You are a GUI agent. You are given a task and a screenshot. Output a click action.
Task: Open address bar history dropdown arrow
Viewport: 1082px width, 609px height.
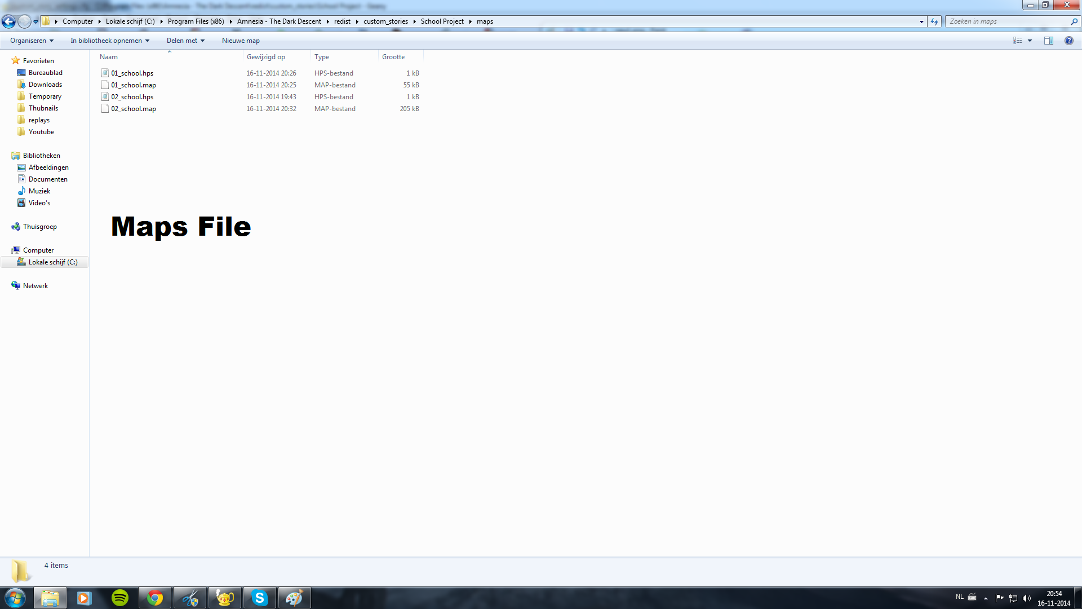tap(921, 21)
